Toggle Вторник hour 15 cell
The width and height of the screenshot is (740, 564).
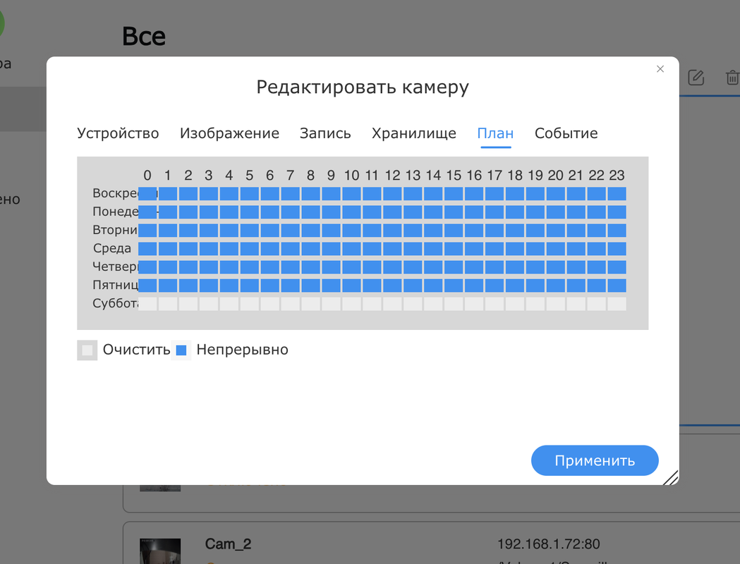point(454,230)
